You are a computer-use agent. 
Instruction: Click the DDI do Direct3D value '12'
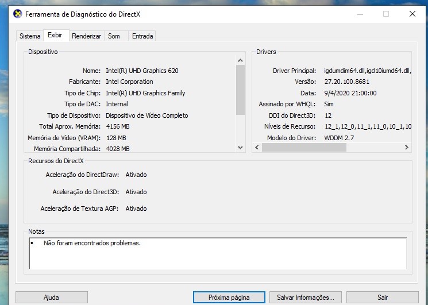pyautogui.click(x=328, y=115)
